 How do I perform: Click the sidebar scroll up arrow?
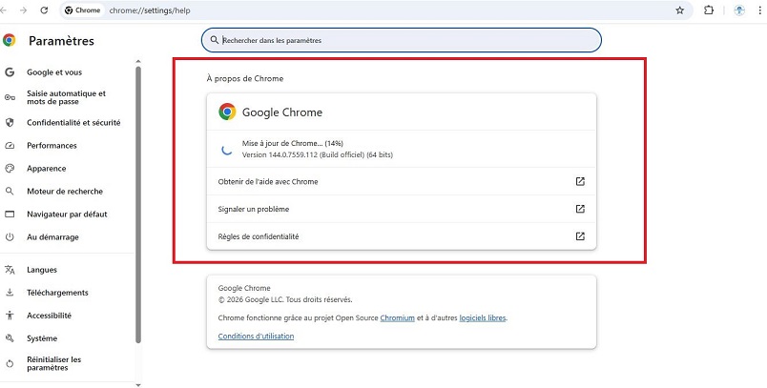tap(138, 62)
